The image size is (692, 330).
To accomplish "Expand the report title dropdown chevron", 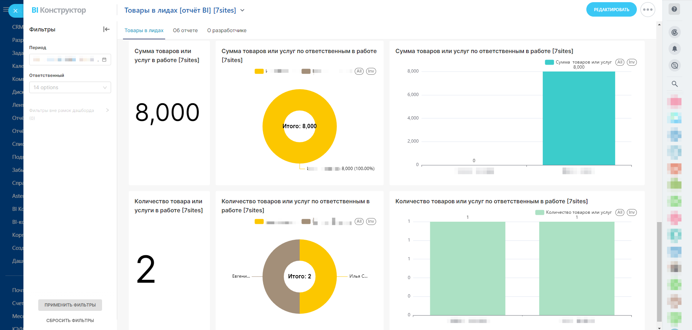I will [242, 10].
